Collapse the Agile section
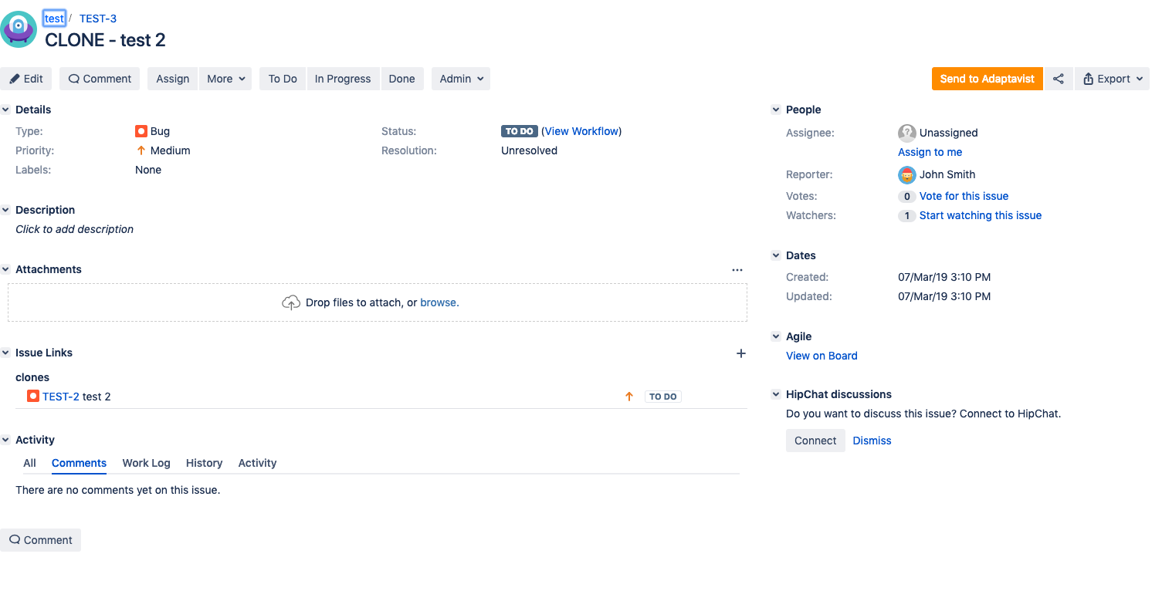 pos(776,337)
